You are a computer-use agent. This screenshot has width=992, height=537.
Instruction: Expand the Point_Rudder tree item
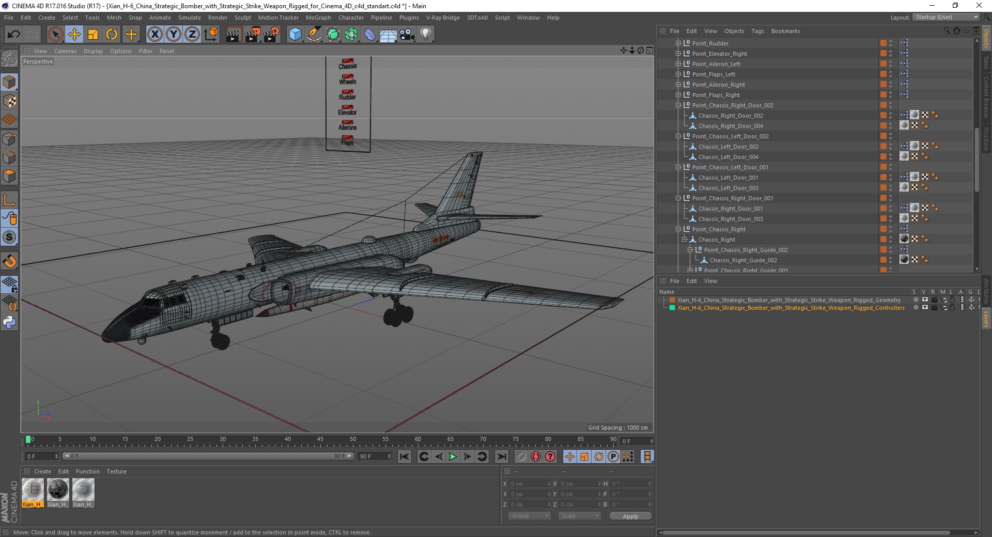pos(678,43)
